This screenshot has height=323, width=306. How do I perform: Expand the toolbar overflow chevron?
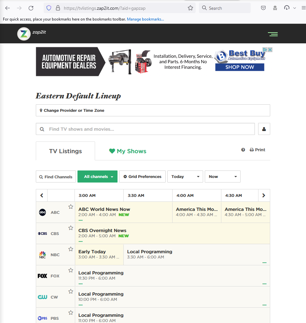[x=295, y=8]
